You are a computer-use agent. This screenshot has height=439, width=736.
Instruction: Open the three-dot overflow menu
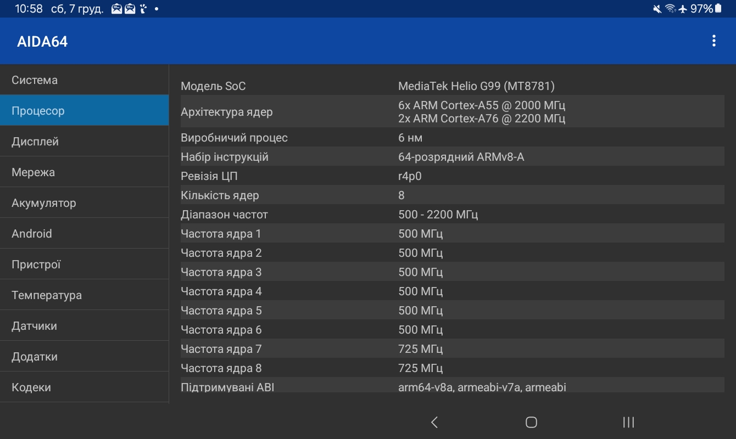pyautogui.click(x=713, y=41)
